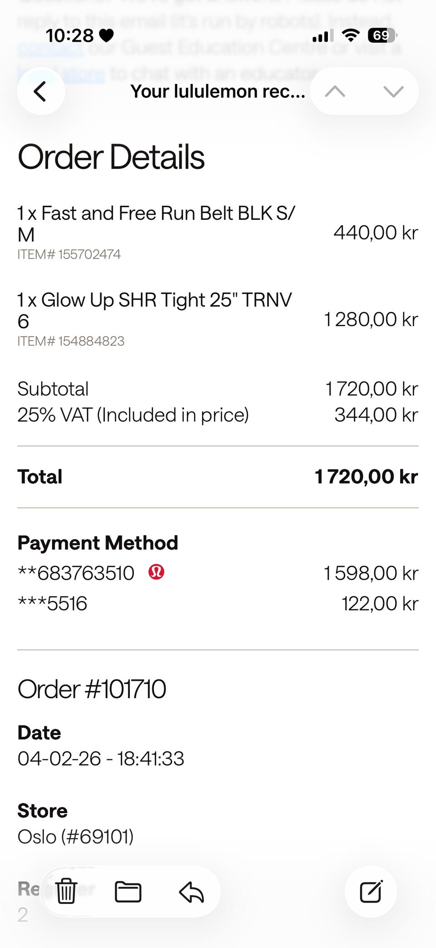The image size is (436, 948).
Task: Go to next email with down chevron
Action: point(393,91)
